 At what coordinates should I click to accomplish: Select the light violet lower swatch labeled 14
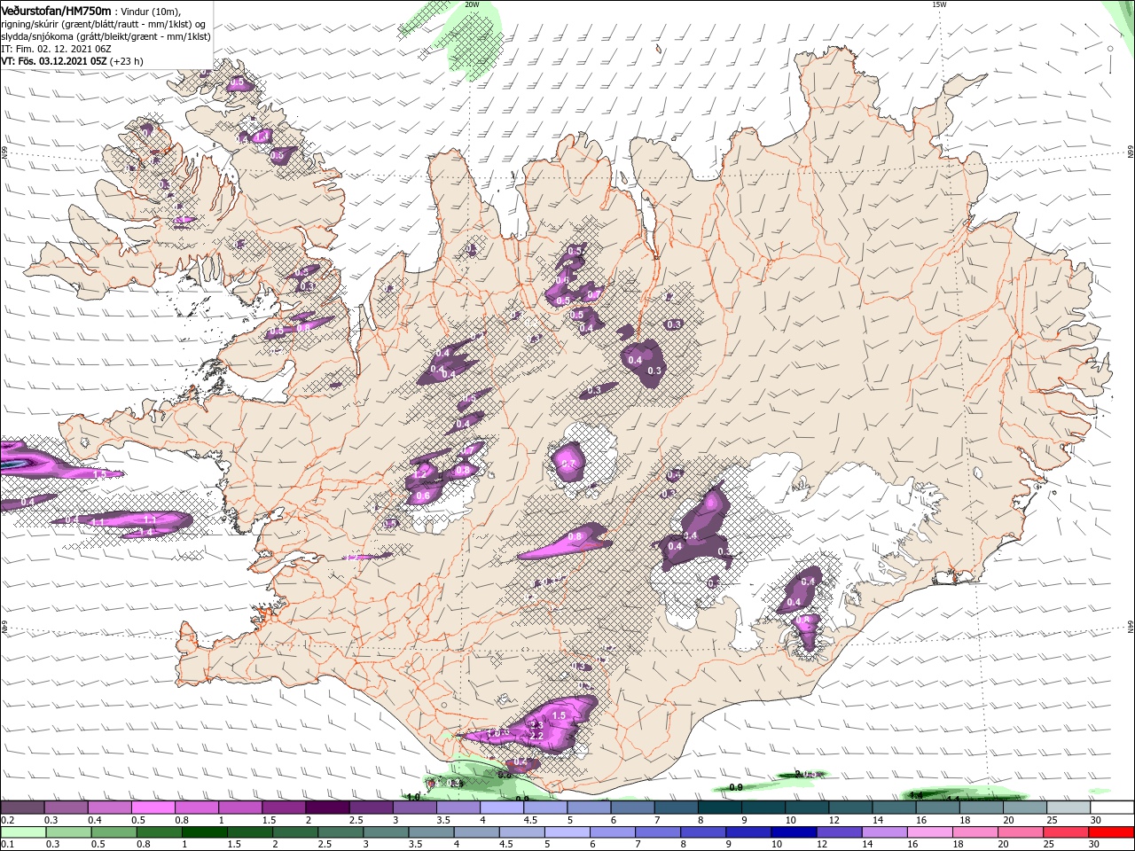click(x=885, y=832)
